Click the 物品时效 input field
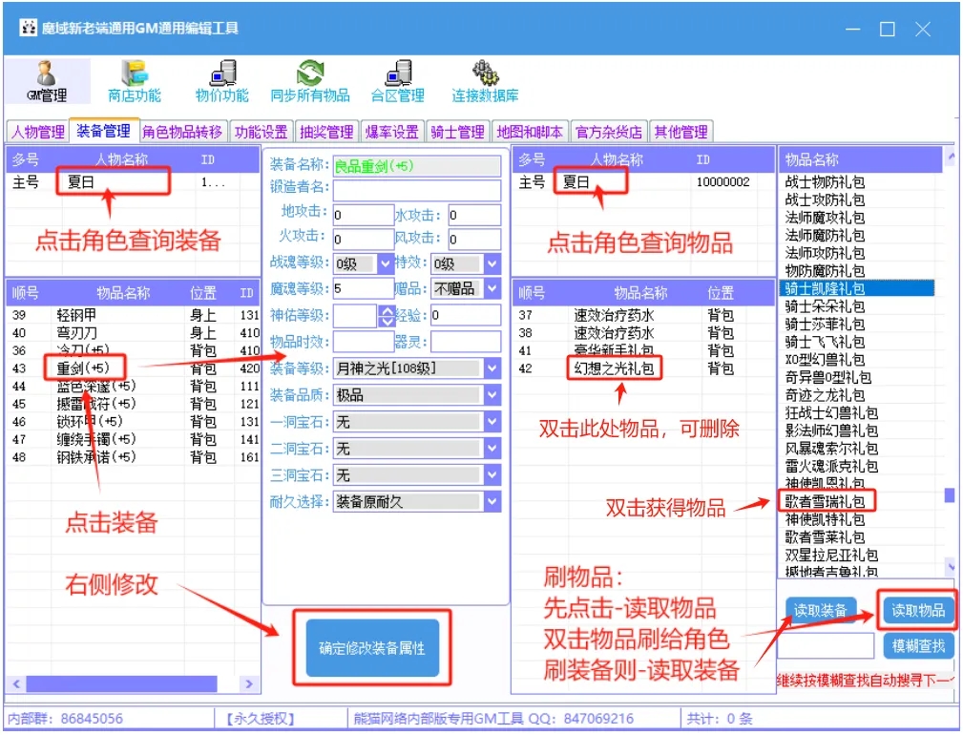This screenshot has height=735, width=963. [363, 342]
